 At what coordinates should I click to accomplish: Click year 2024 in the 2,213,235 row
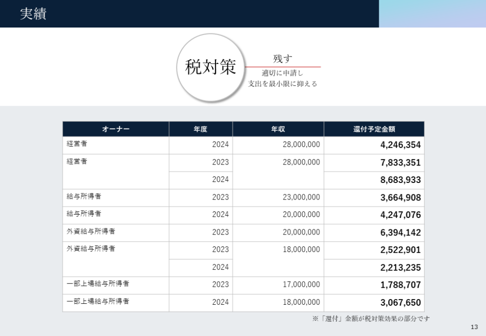[220, 267]
